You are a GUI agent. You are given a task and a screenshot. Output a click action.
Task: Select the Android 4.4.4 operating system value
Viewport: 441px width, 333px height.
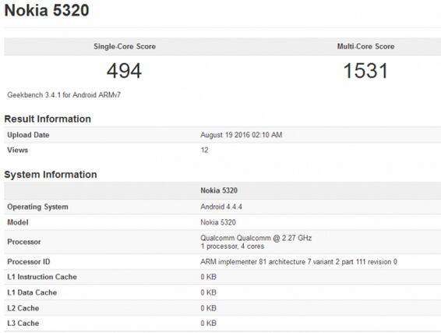click(221, 207)
